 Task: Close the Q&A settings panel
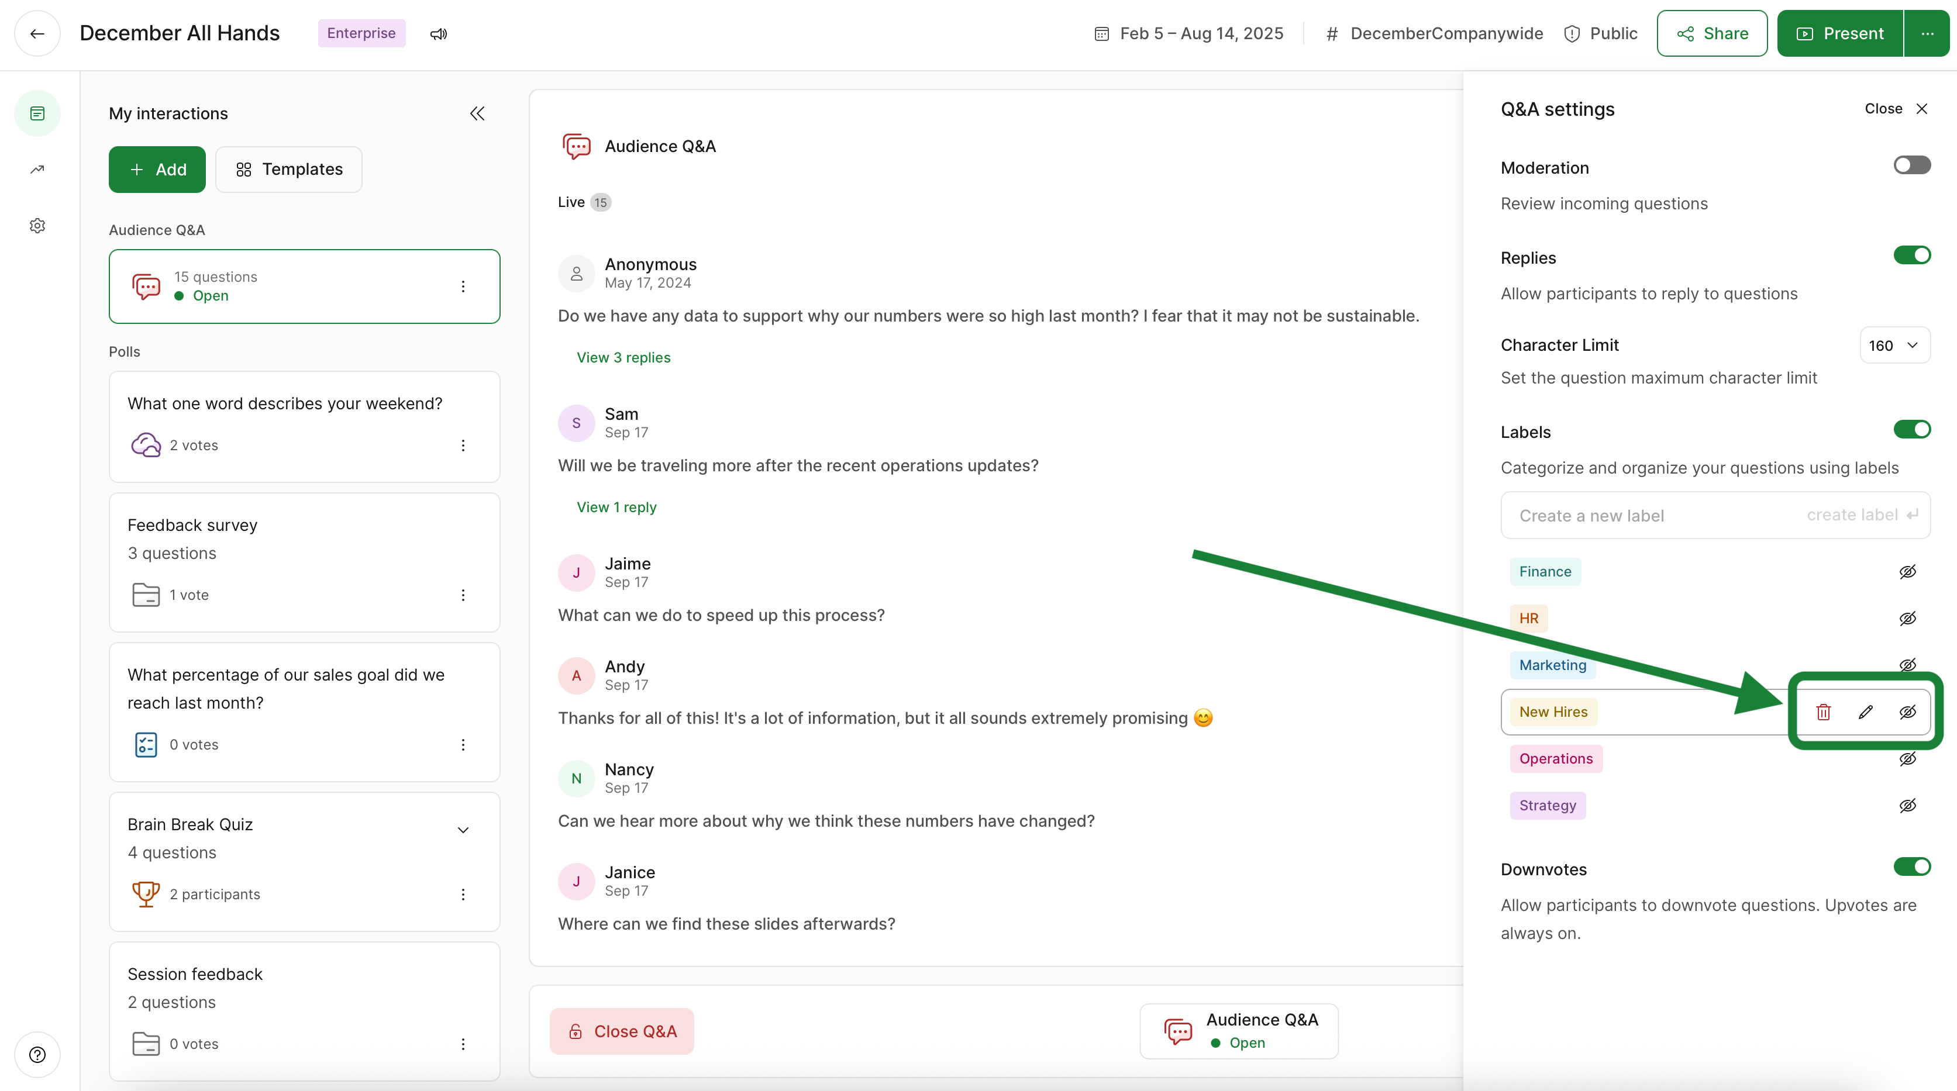1896,109
